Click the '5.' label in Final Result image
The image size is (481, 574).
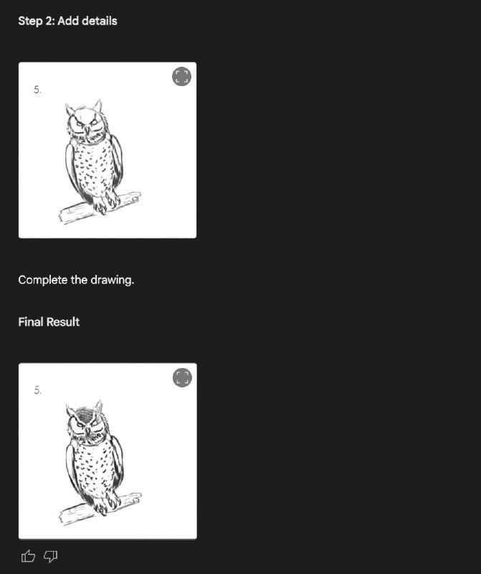click(x=38, y=390)
